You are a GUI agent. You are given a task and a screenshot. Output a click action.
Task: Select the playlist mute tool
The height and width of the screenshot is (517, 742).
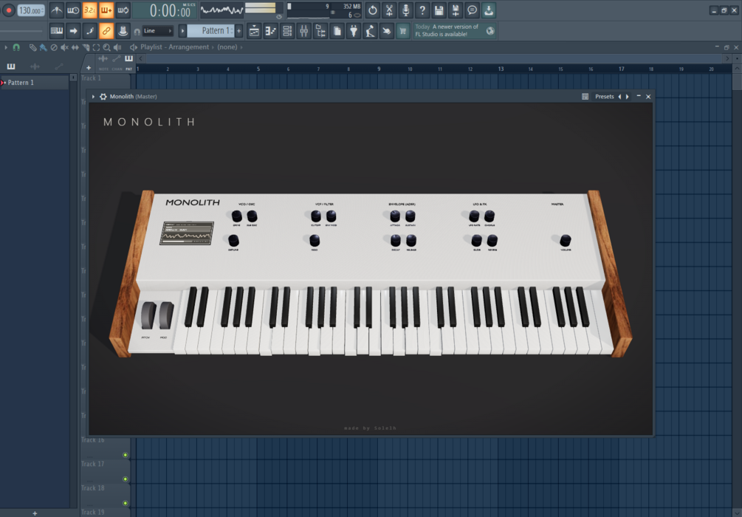(64, 47)
